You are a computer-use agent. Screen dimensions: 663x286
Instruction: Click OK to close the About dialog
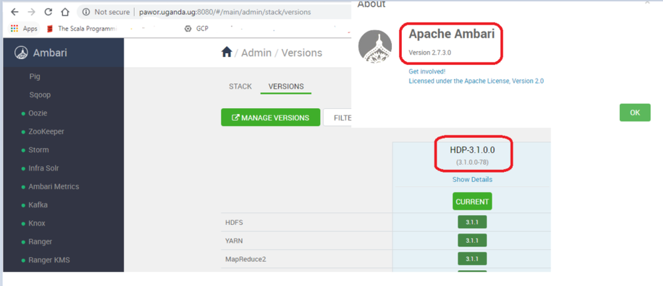click(634, 113)
